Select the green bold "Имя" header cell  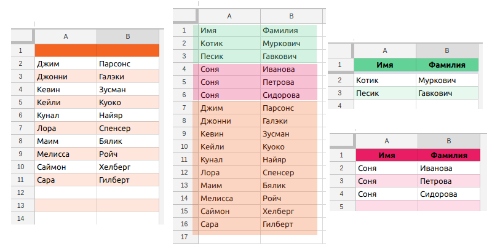pos(385,65)
